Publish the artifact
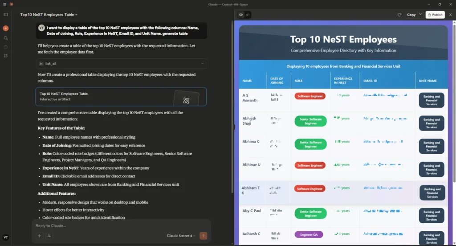 pos(435,15)
